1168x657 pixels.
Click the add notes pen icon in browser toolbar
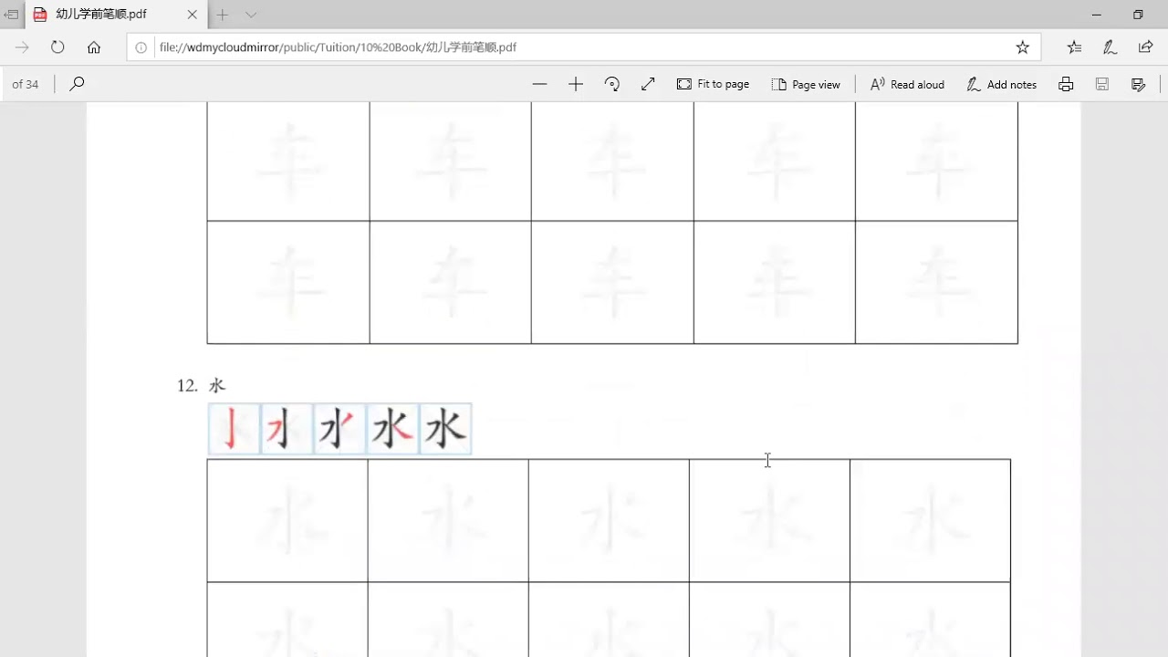click(x=1110, y=47)
